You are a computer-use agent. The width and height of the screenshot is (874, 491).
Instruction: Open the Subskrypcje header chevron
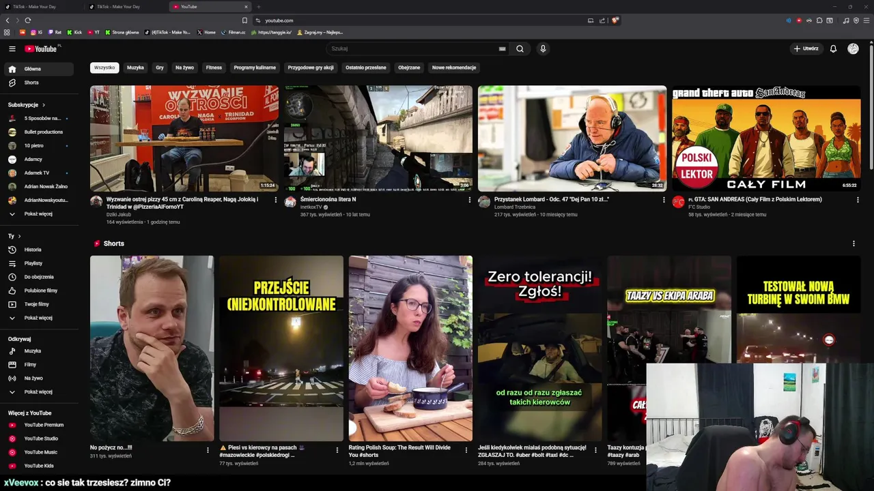(44, 105)
